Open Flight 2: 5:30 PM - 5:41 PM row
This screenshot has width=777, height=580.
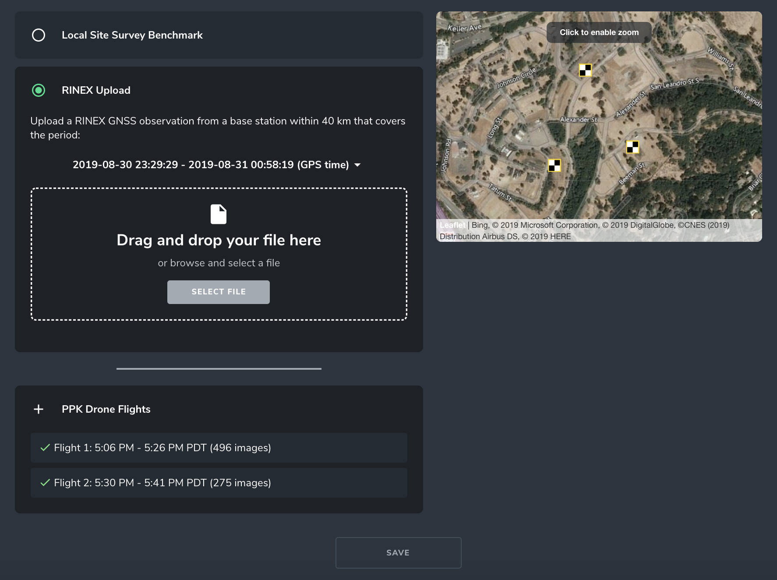tap(219, 483)
